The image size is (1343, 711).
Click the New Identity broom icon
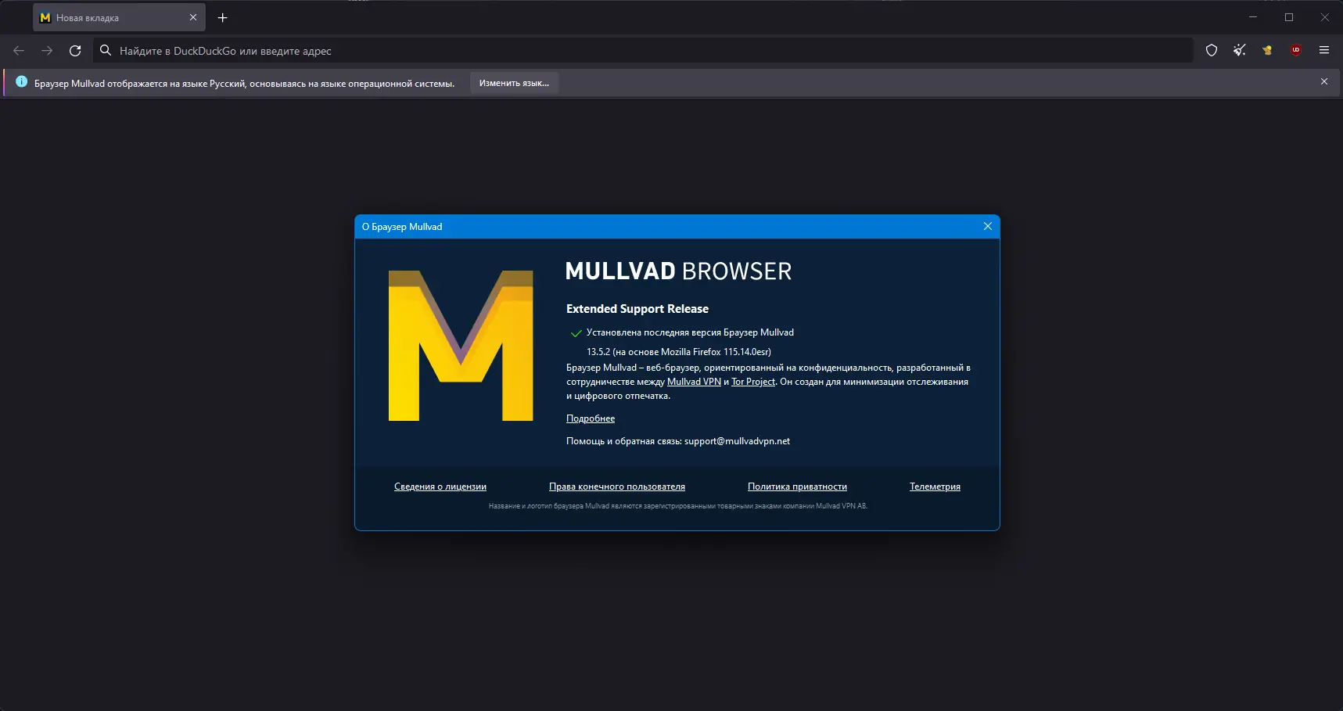pyautogui.click(x=1240, y=51)
